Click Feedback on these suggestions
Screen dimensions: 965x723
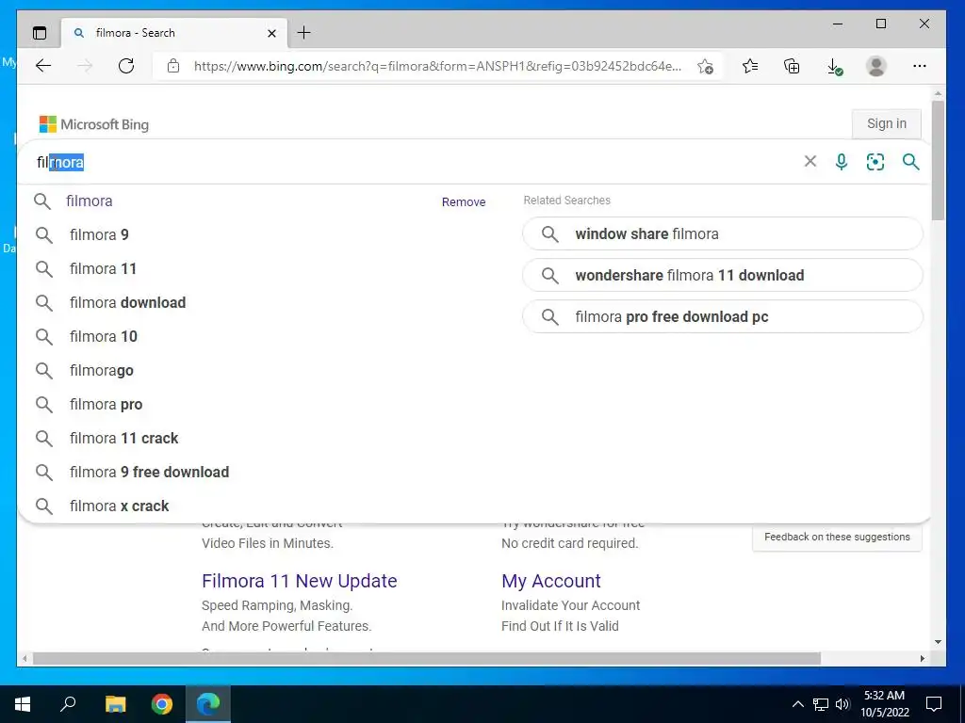(837, 537)
